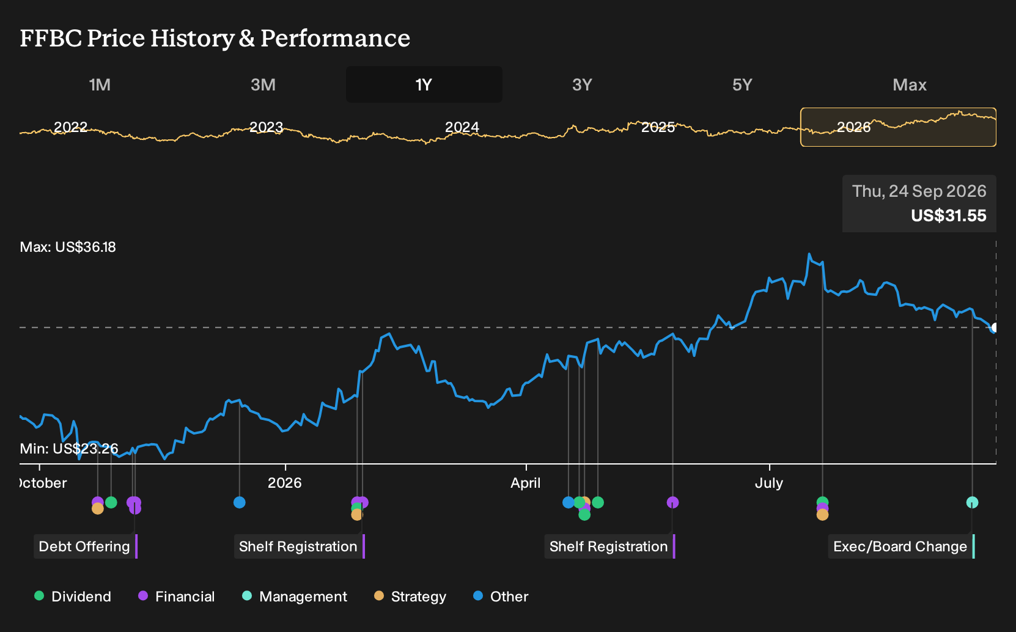Click the July axis label
This screenshot has width=1016, height=632.
[x=769, y=483]
